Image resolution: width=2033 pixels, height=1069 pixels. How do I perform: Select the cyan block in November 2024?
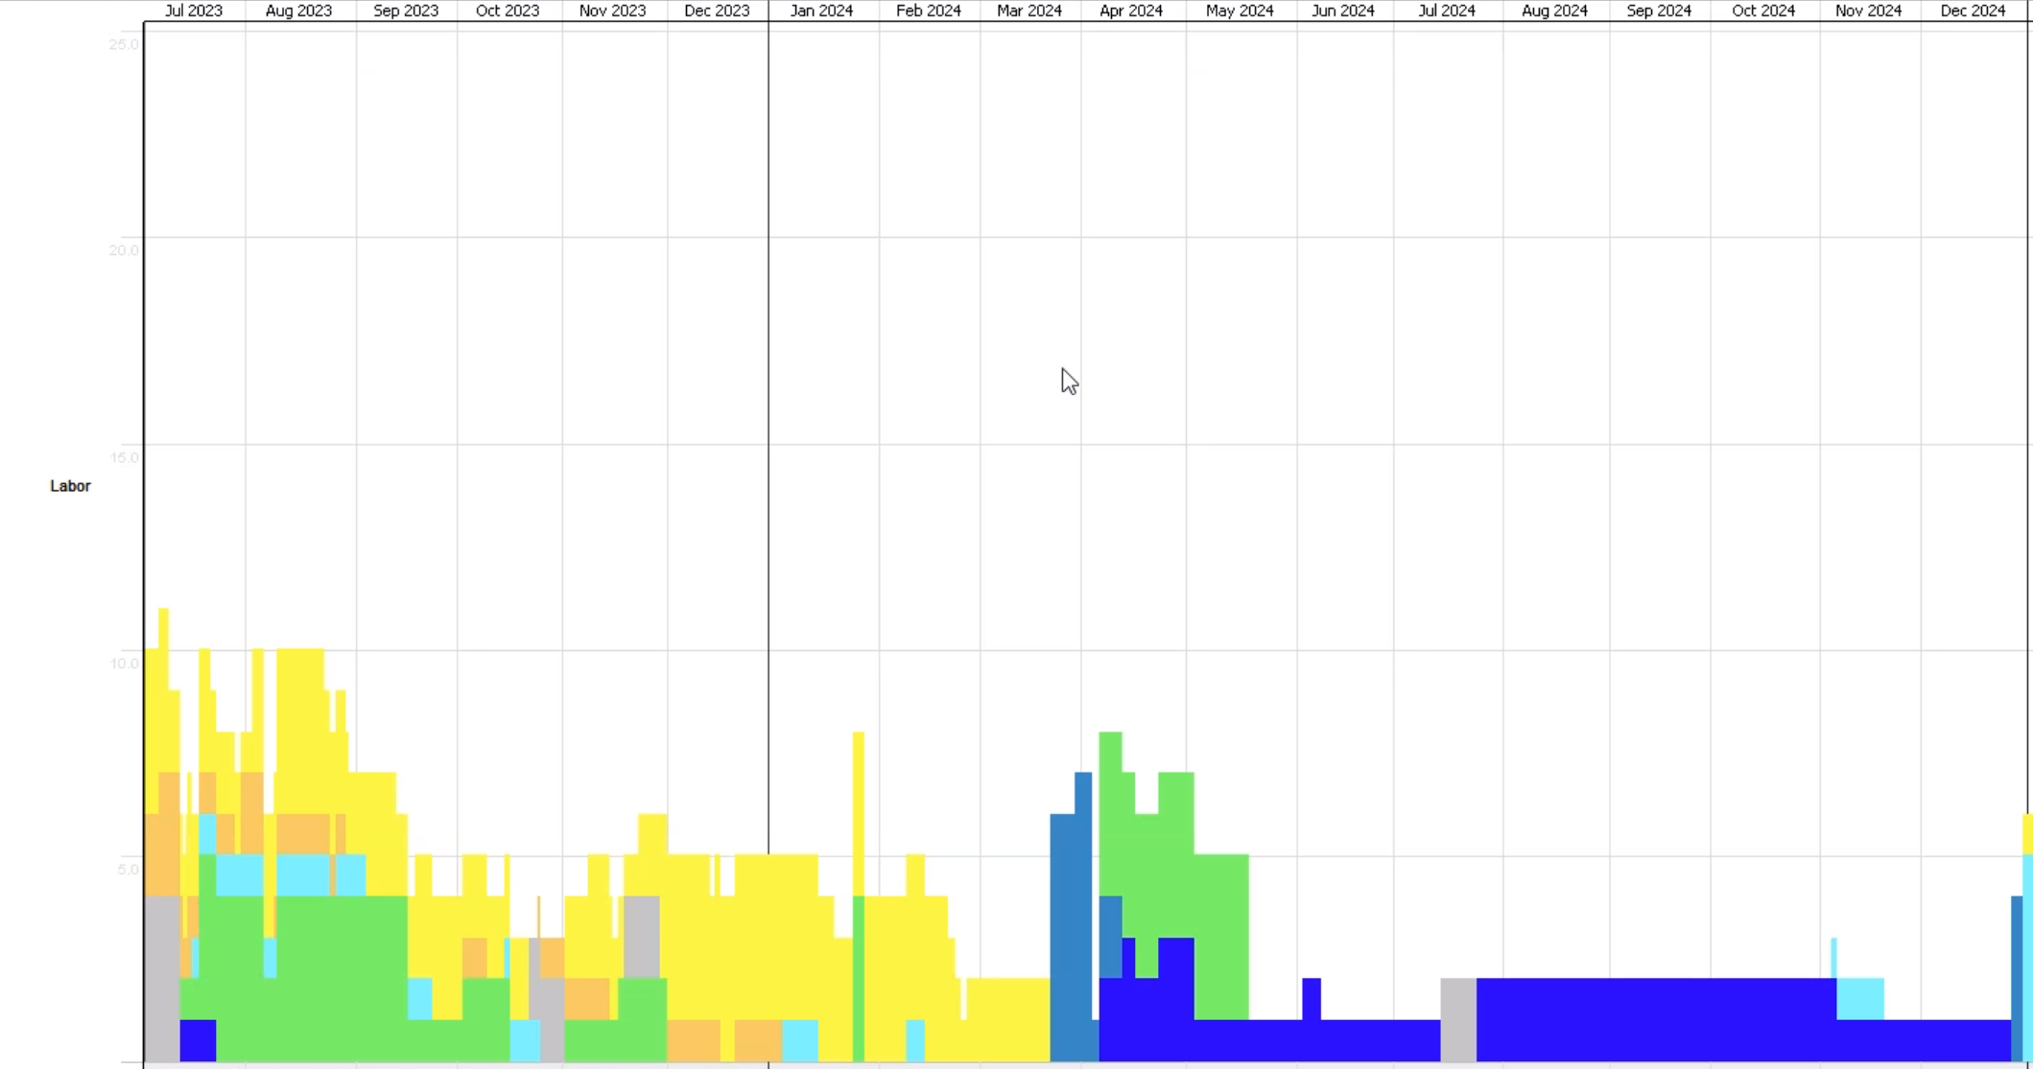pos(1860,998)
